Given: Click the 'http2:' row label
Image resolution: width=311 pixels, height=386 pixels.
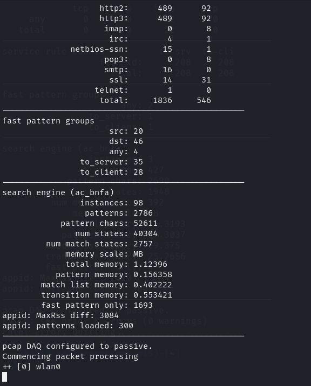Looking at the screenshot, I should (x=114, y=9).
